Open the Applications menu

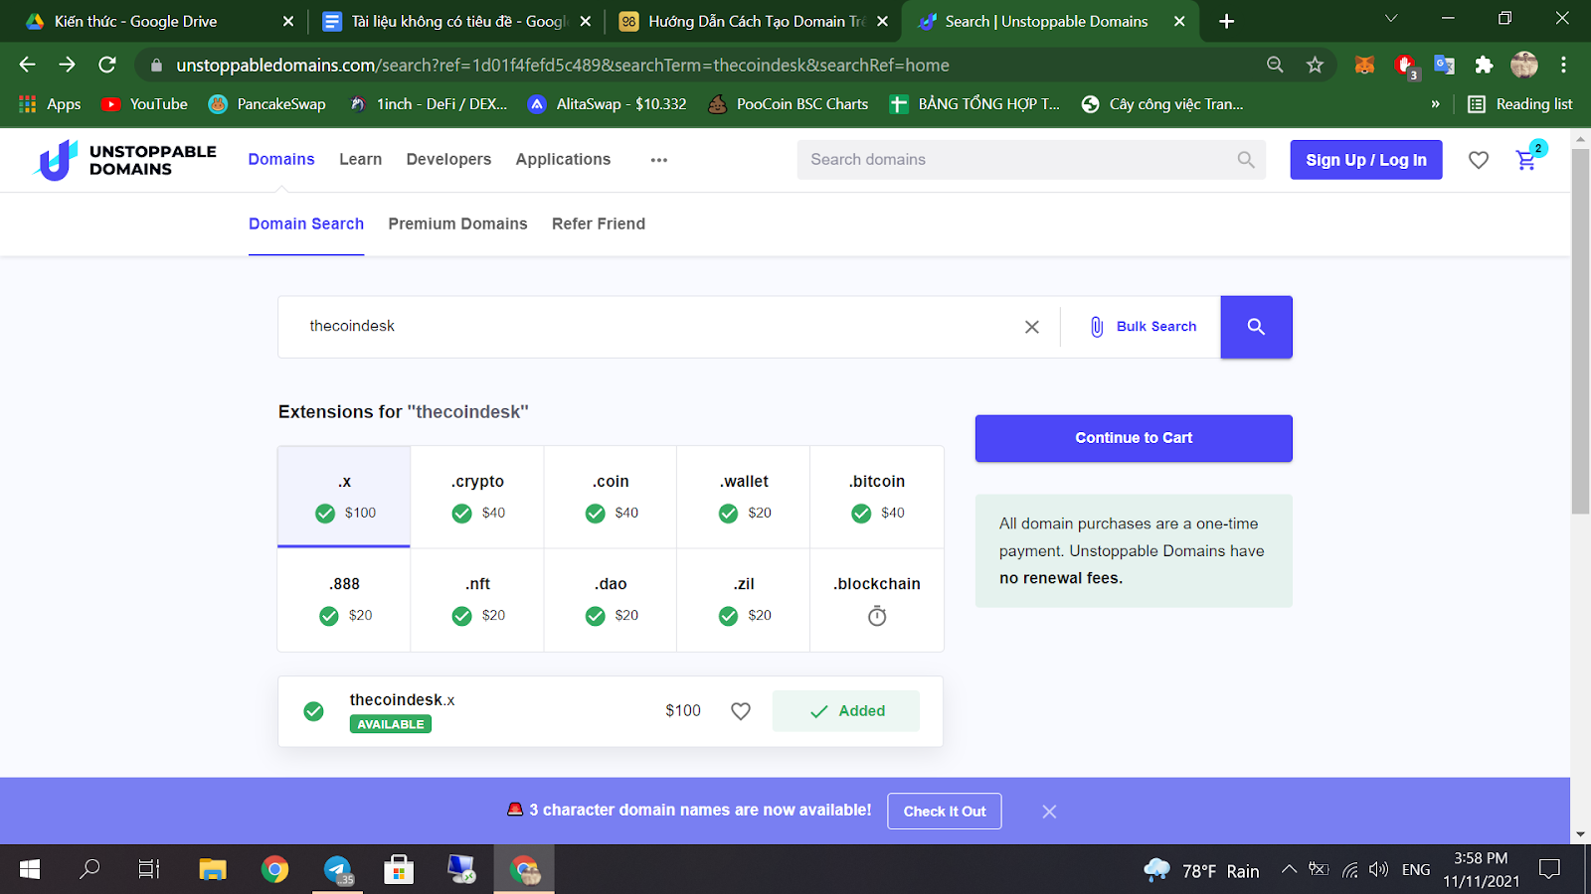coord(563,159)
